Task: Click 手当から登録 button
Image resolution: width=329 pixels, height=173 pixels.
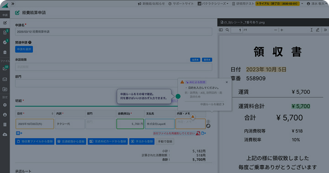Action: 142,141
